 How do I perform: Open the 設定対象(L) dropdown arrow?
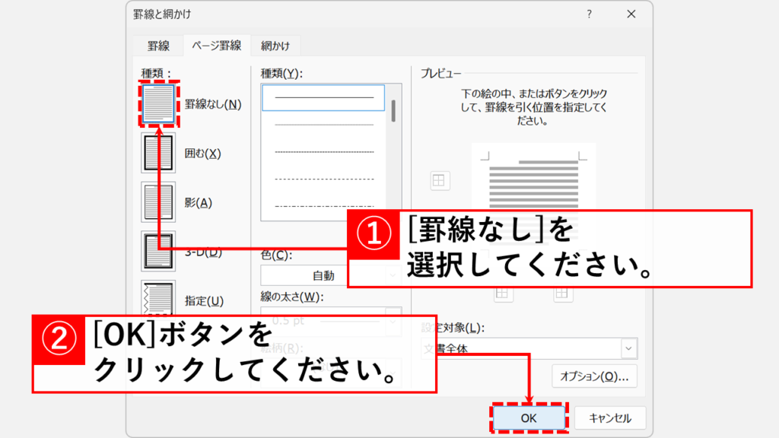[628, 348]
